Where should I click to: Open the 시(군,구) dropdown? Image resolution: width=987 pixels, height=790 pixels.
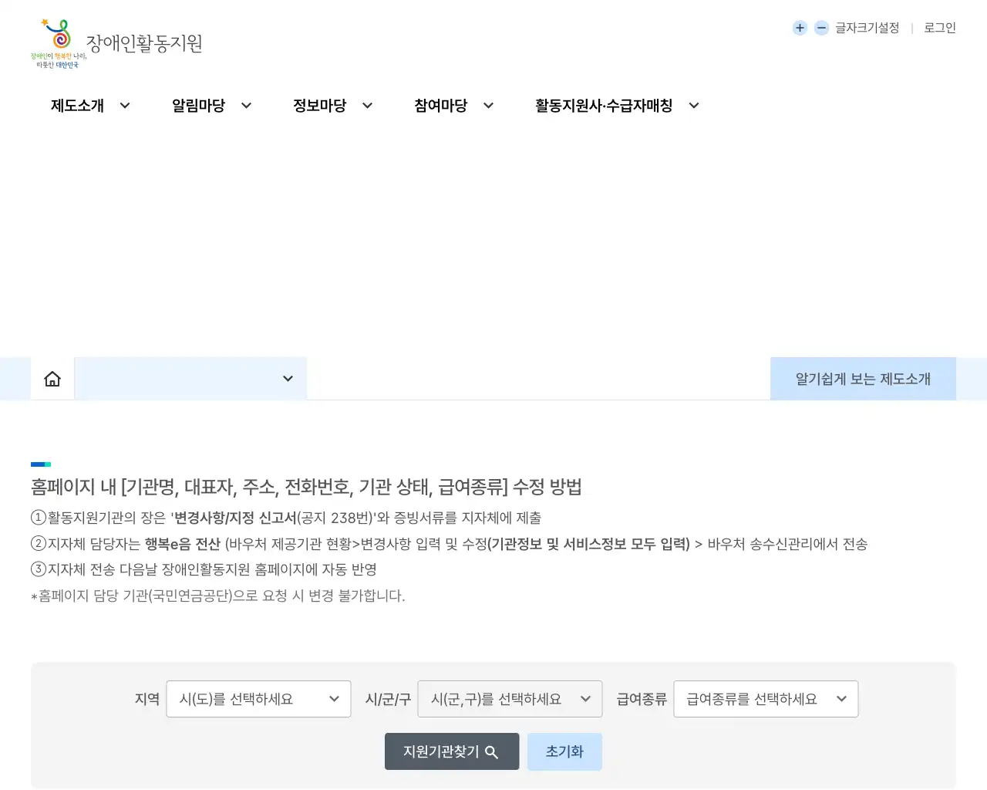510,699
